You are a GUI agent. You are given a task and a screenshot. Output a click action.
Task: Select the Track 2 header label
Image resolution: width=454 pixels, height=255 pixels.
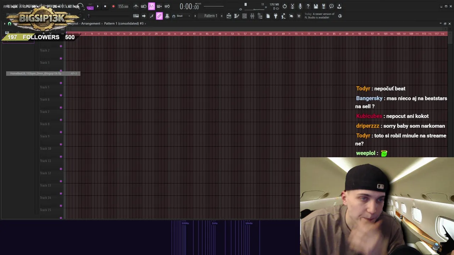tap(45, 50)
